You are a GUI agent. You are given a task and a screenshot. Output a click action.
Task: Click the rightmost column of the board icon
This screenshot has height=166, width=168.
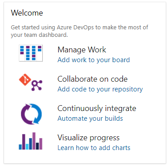click(40, 53)
